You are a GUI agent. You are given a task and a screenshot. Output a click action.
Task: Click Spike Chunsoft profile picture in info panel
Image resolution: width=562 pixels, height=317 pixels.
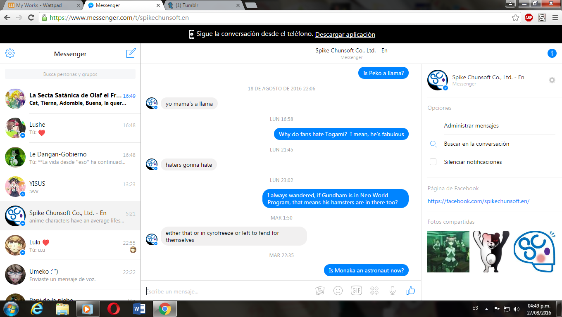438,80
